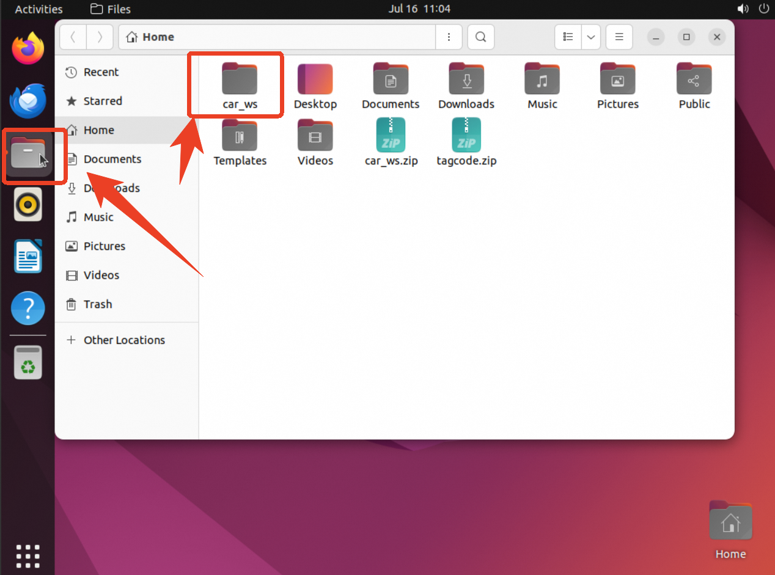Open the path bar three-dot menu

449,37
